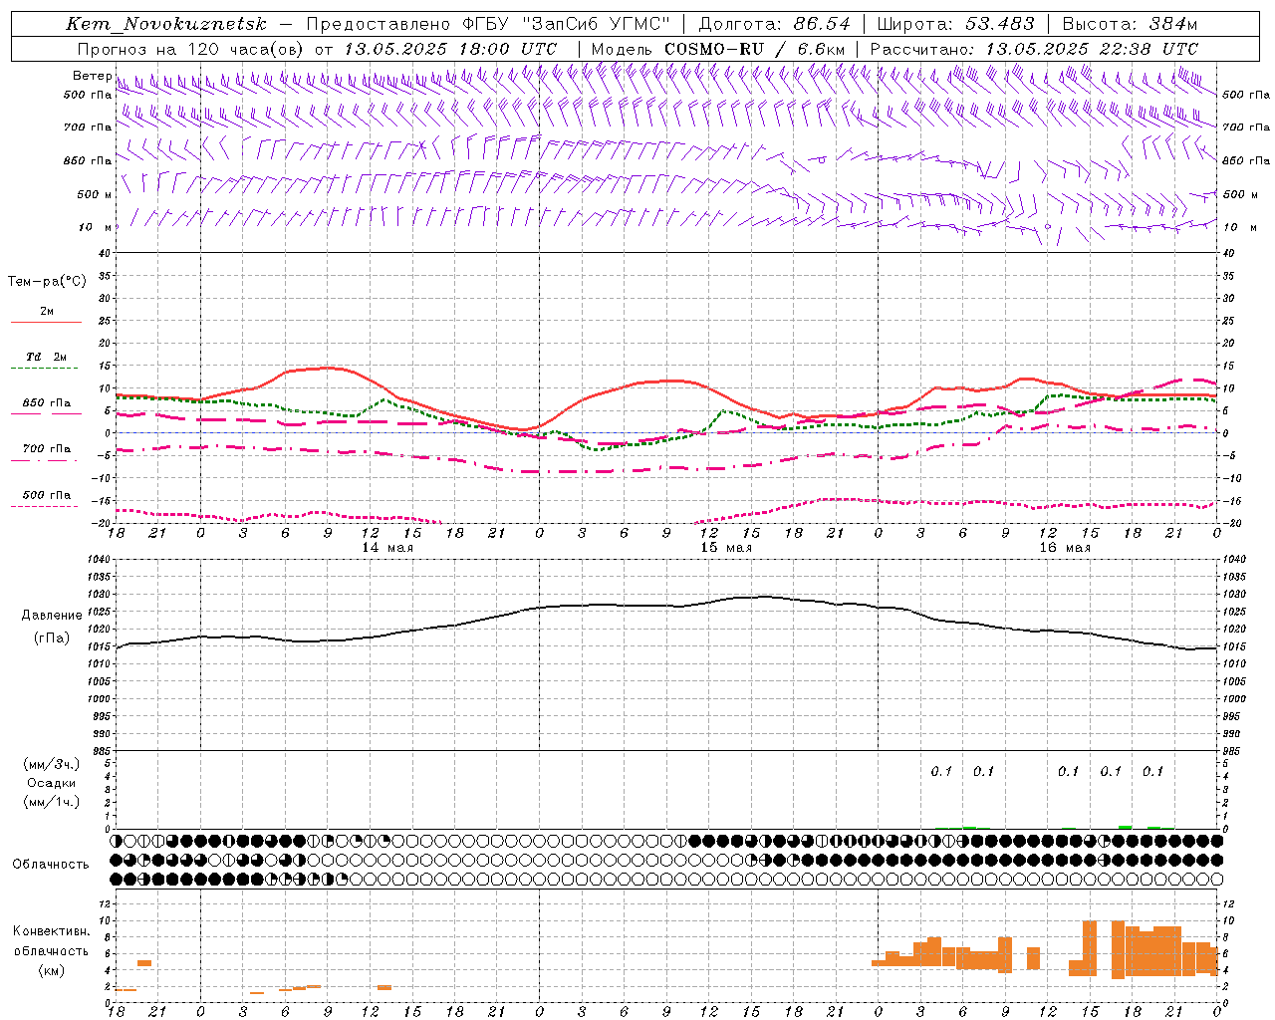Click the 850 гПа long-dash legend line
1275x1020 pixels.
click(46, 414)
